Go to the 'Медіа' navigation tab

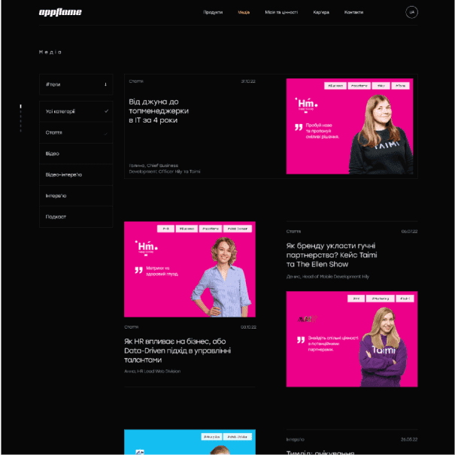click(244, 13)
